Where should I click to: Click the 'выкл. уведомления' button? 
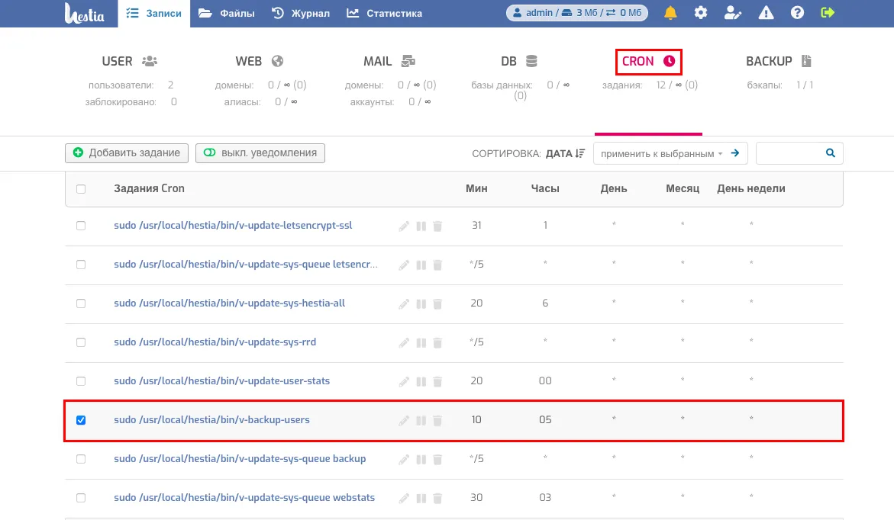pos(260,153)
